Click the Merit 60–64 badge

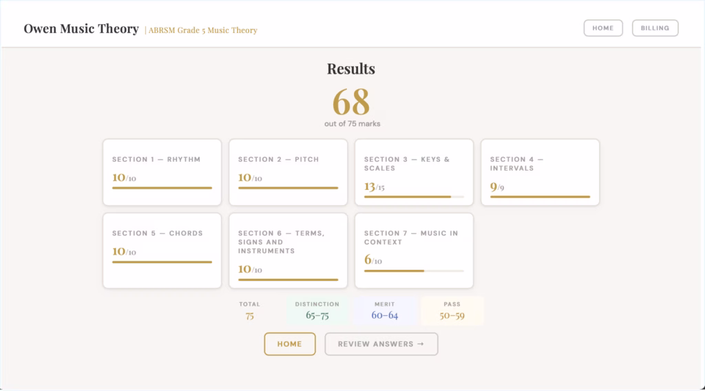tap(385, 310)
